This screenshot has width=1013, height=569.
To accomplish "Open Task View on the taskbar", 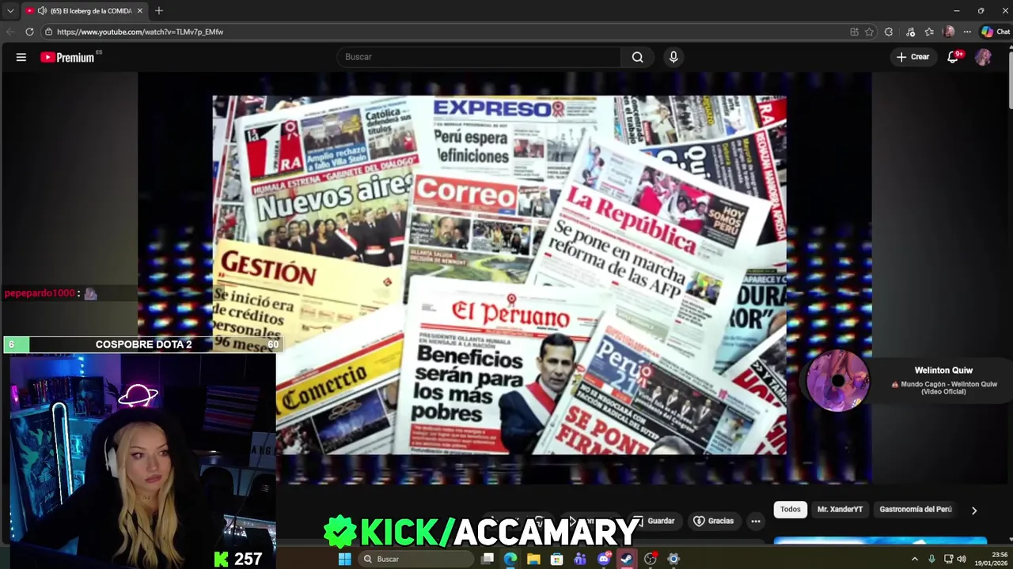I will tap(488, 559).
